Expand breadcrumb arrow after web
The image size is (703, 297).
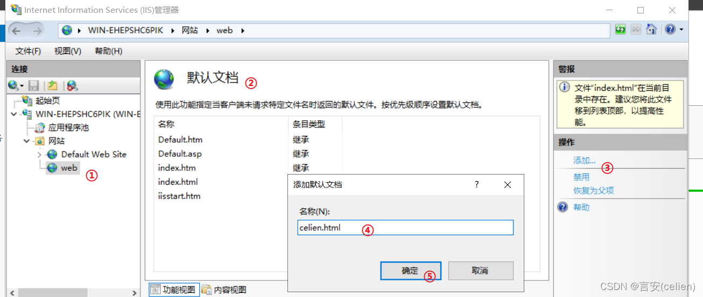[243, 31]
